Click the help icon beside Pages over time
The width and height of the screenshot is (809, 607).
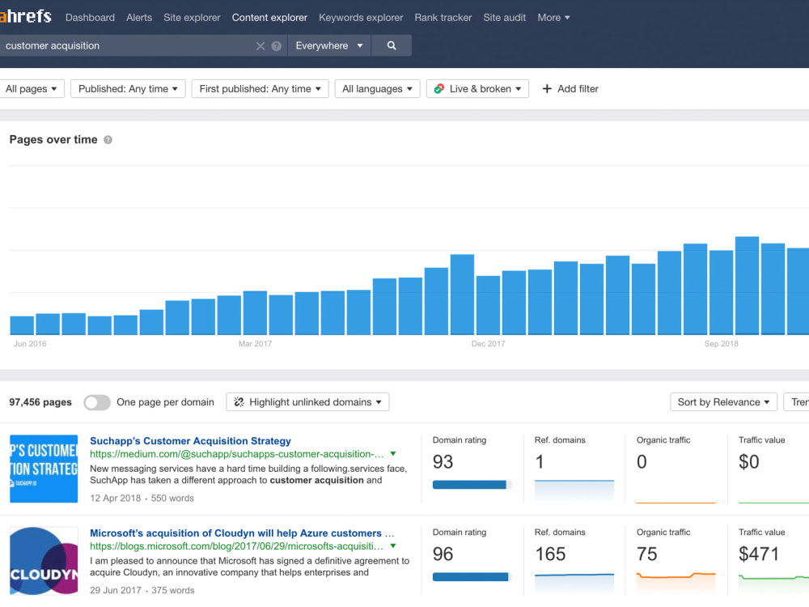108,140
